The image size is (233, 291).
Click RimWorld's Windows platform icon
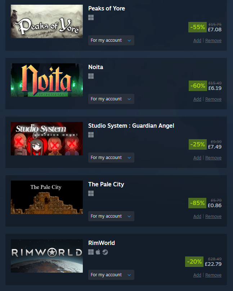click(91, 252)
